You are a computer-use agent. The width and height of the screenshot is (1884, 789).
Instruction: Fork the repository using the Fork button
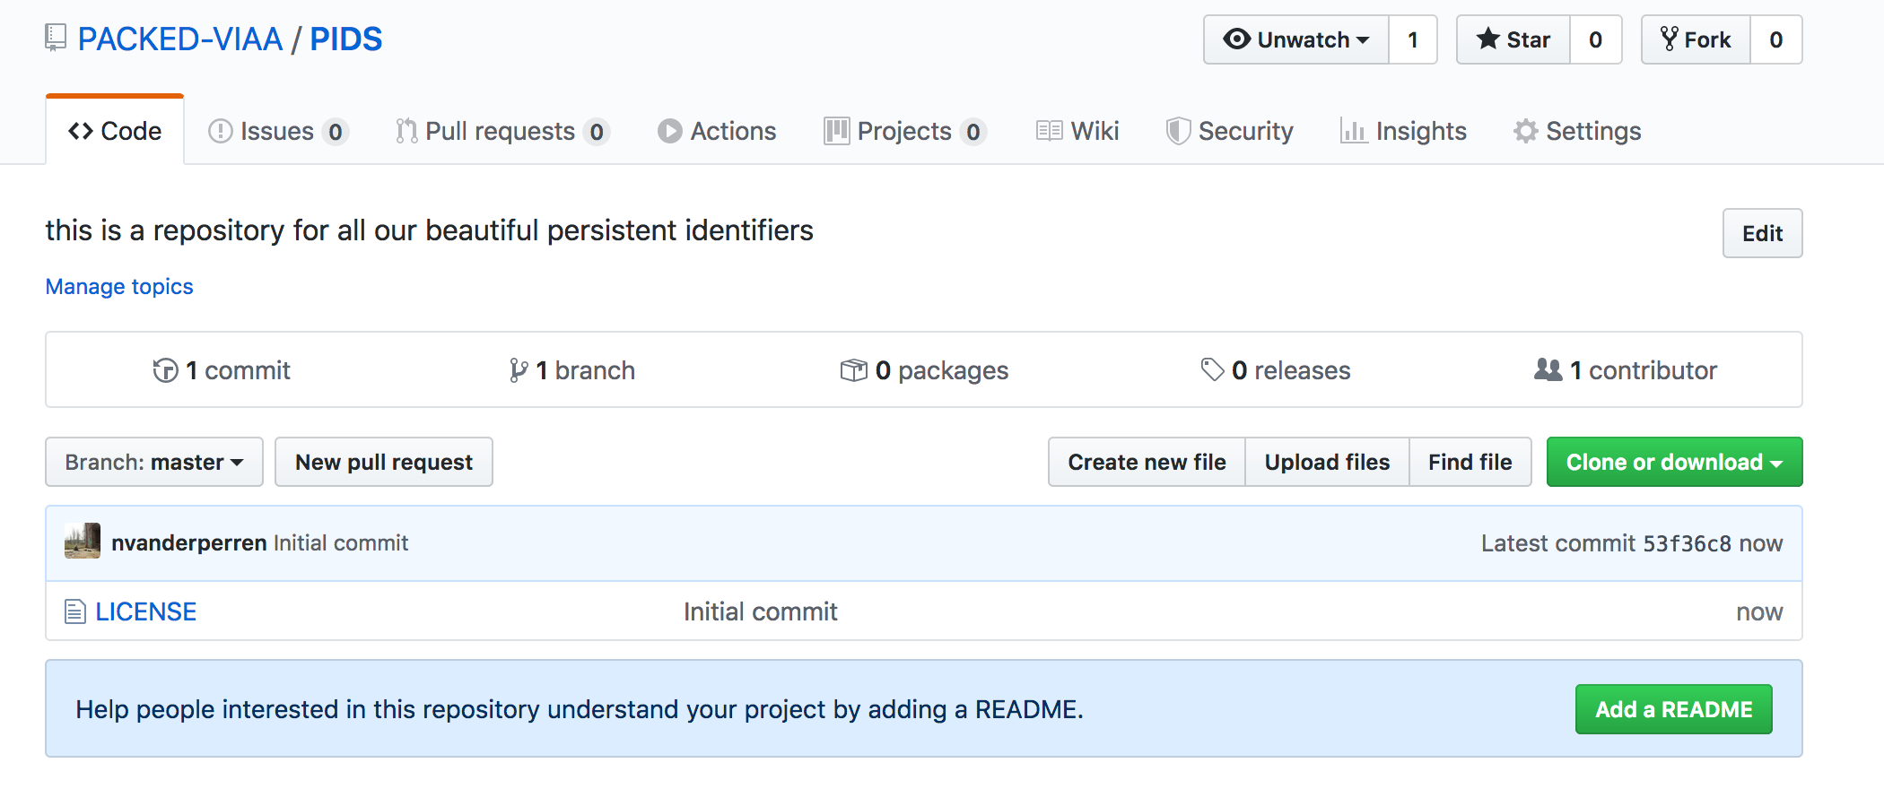click(x=1696, y=39)
